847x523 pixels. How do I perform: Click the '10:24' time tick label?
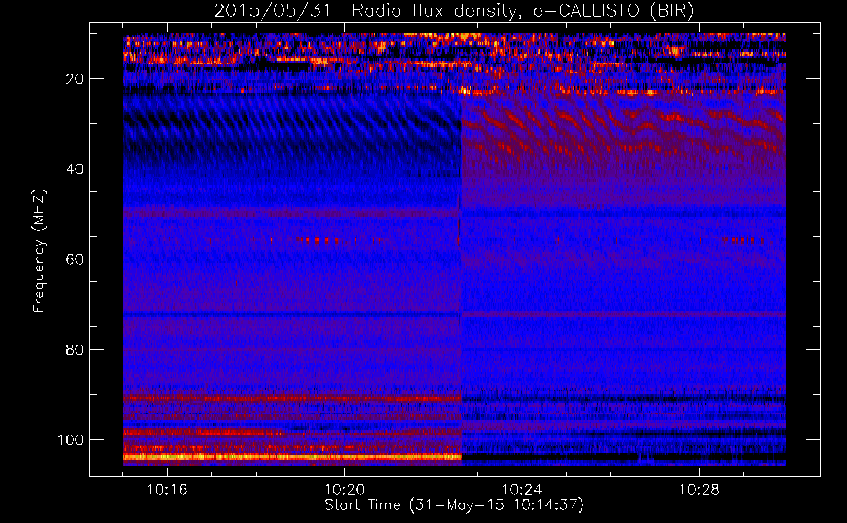coord(522,490)
